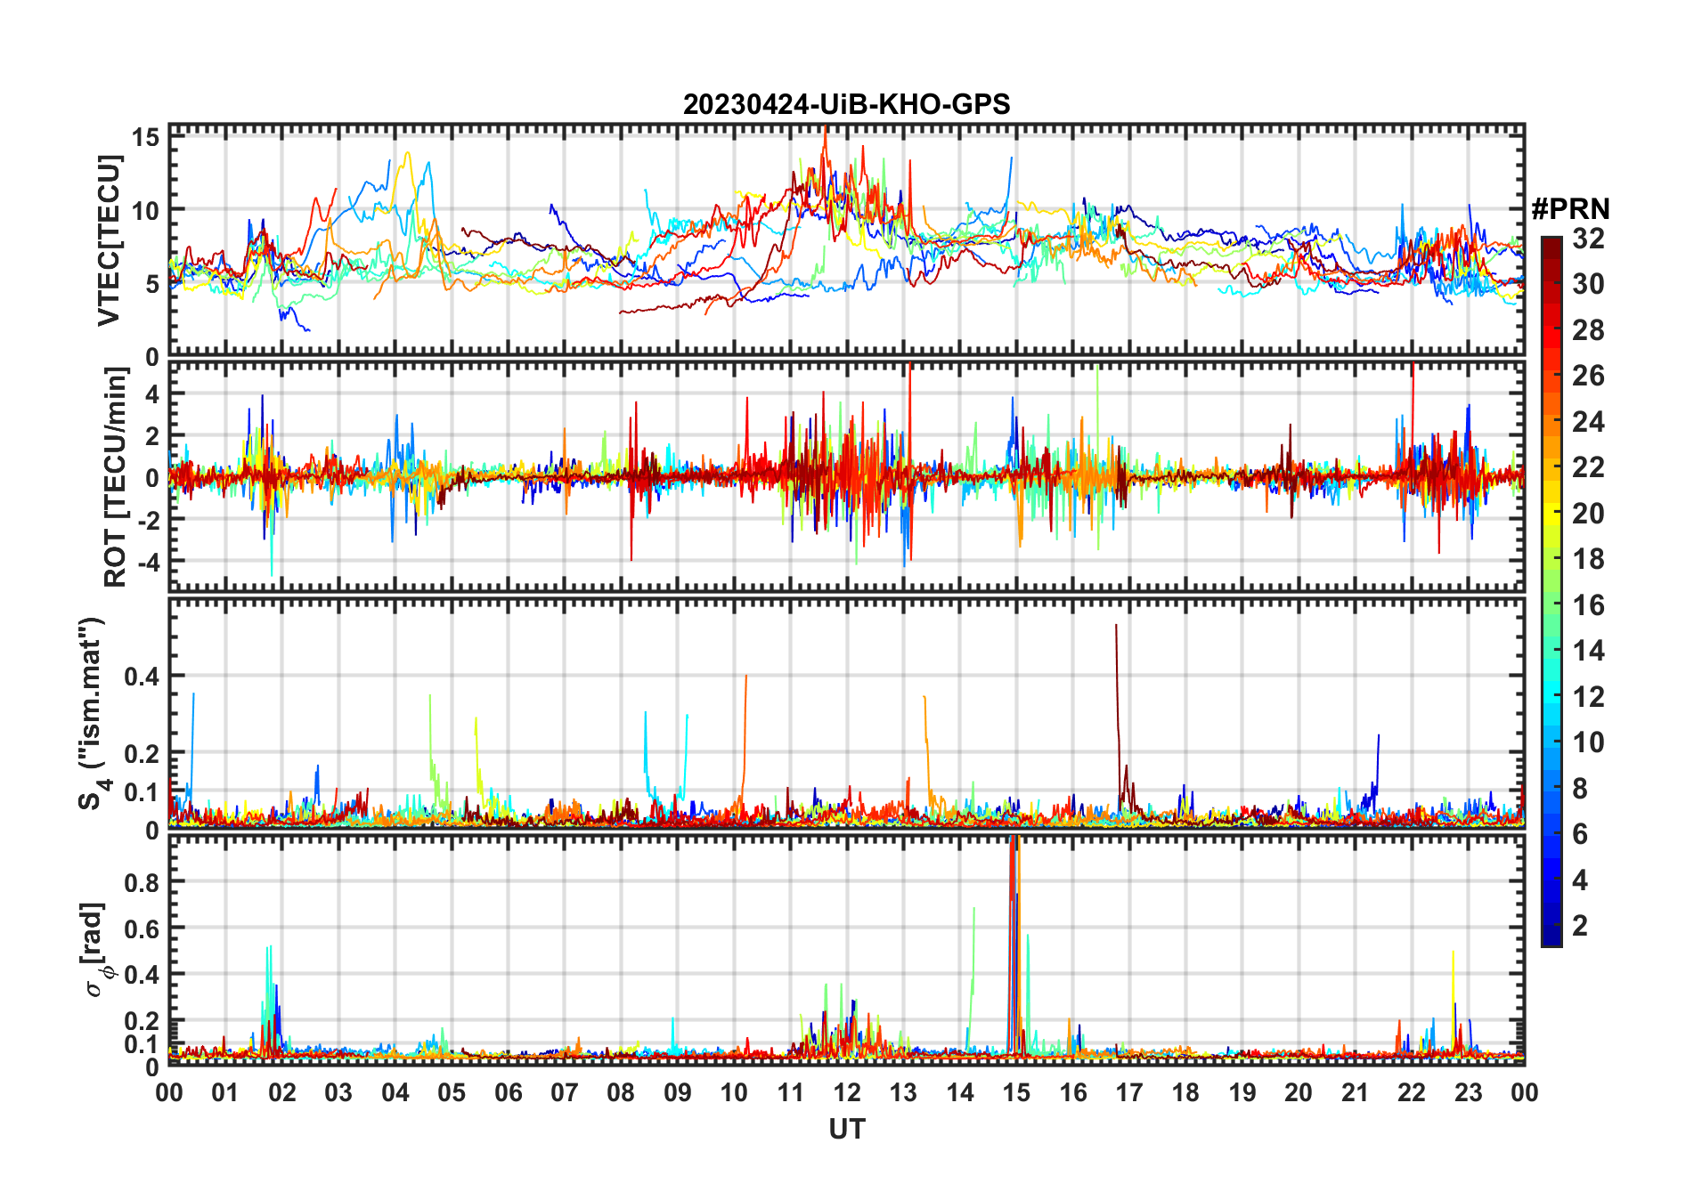This screenshot has height=1184, width=1694.
Task: Click colorbar tick label 32
Action: pyautogui.click(x=1588, y=239)
